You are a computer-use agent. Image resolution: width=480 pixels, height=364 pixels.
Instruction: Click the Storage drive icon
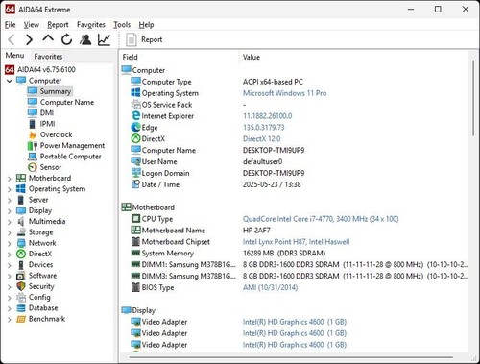[x=21, y=232]
